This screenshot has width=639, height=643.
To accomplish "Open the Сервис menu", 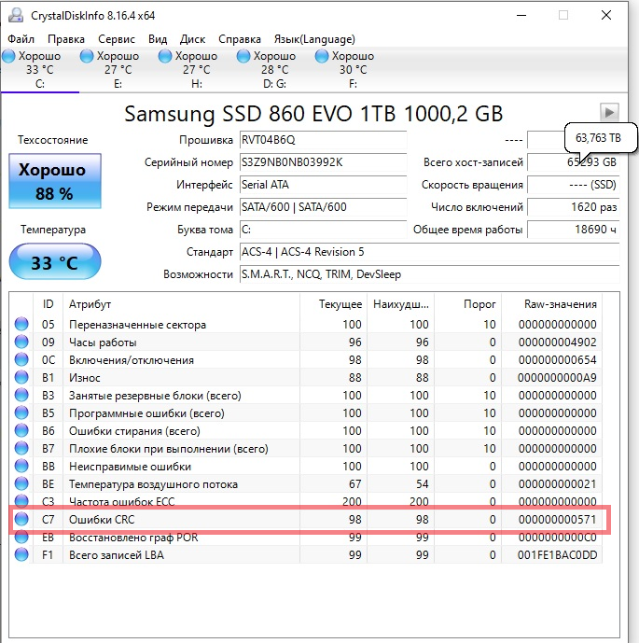I will point(117,39).
